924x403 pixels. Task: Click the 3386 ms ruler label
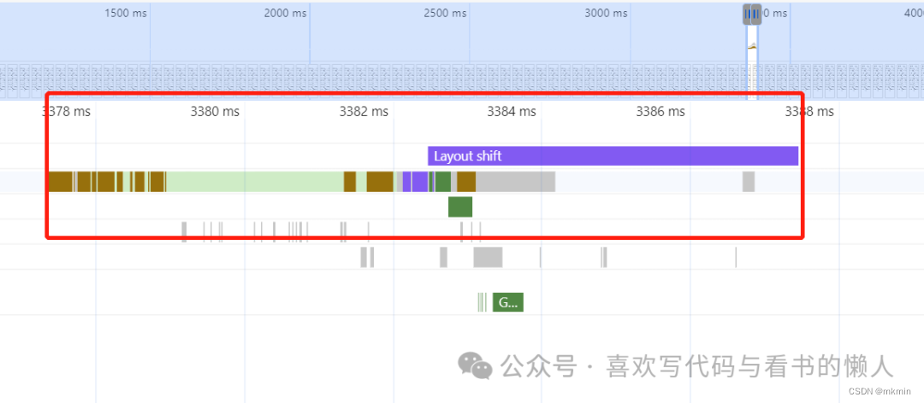[660, 111]
